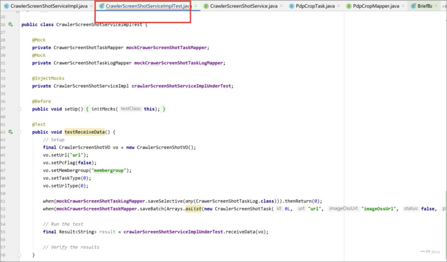Click the @InjectMocks annotation
447x262 pixels.
48,78
